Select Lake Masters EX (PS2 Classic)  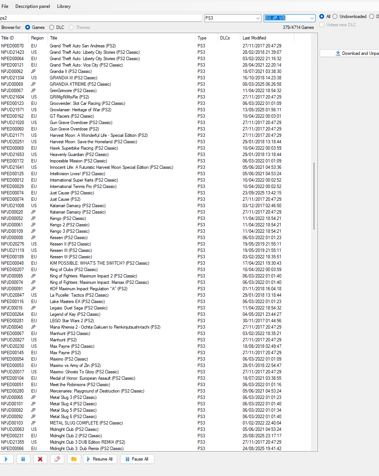tap(156, 302)
